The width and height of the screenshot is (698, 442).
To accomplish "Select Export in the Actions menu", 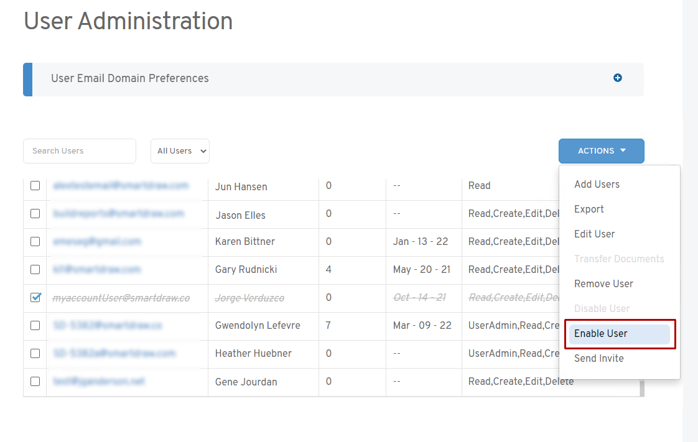I will (589, 209).
